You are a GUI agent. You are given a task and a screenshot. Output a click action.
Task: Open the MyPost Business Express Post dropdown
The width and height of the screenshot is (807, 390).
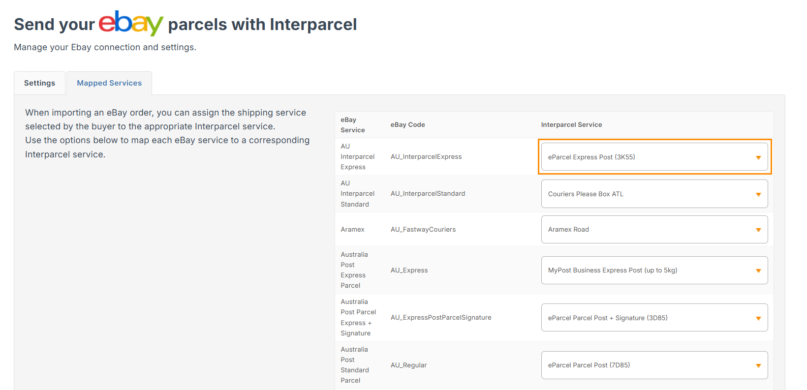coord(654,270)
